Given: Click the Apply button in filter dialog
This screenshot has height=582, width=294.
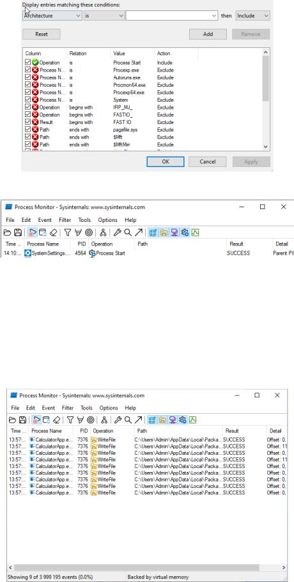Looking at the screenshot, I should 251,161.
